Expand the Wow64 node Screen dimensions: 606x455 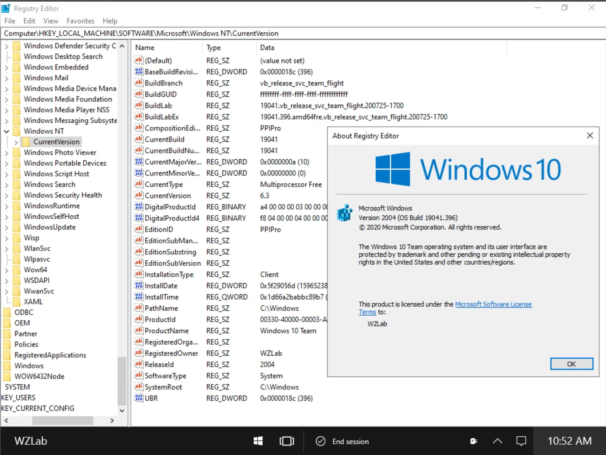[7, 270]
